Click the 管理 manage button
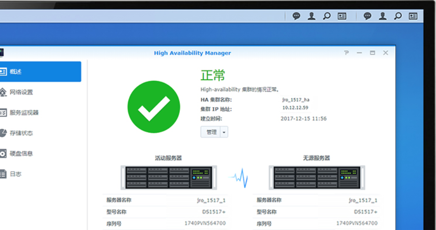 pos(211,132)
